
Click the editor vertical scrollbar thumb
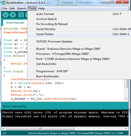pos(126,83)
